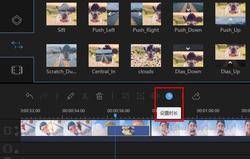Select the Push_Left transition thumbnail
Viewport: 250px width, 159px height.
click(x=104, y=14)
